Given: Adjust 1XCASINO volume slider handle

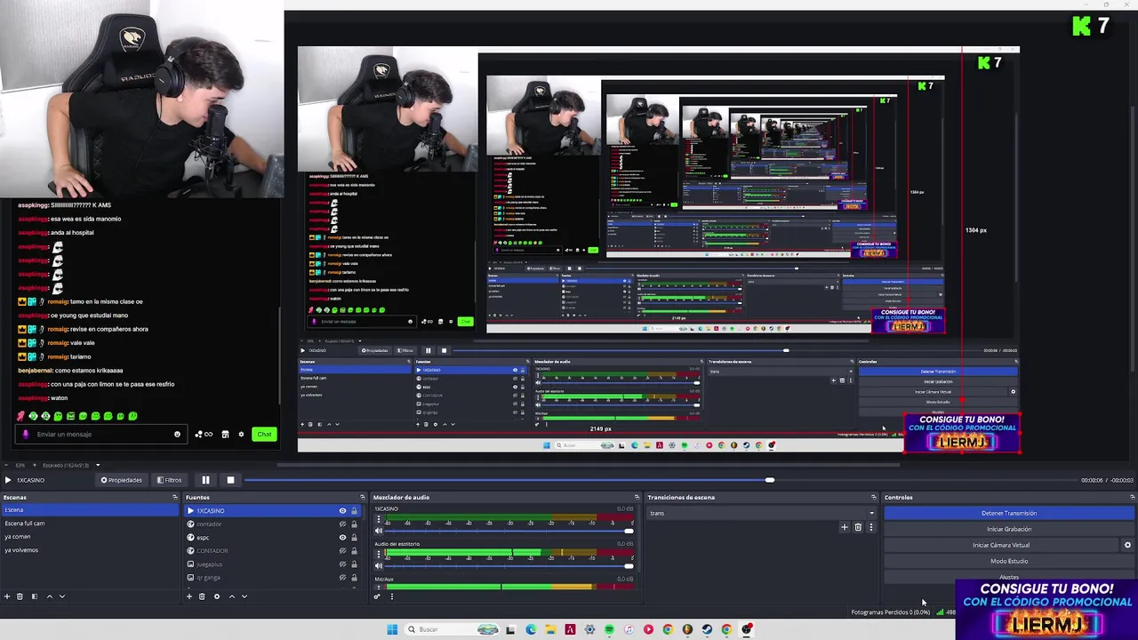Looking at the screenshot, I should [629, 531].
